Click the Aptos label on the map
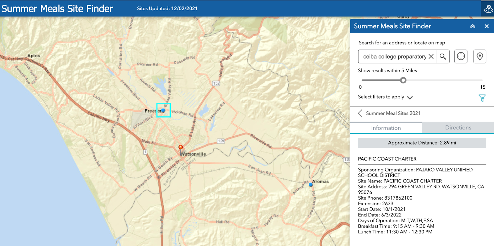The width and height of the screenshot is (494, 246). [x=34, y=56]
